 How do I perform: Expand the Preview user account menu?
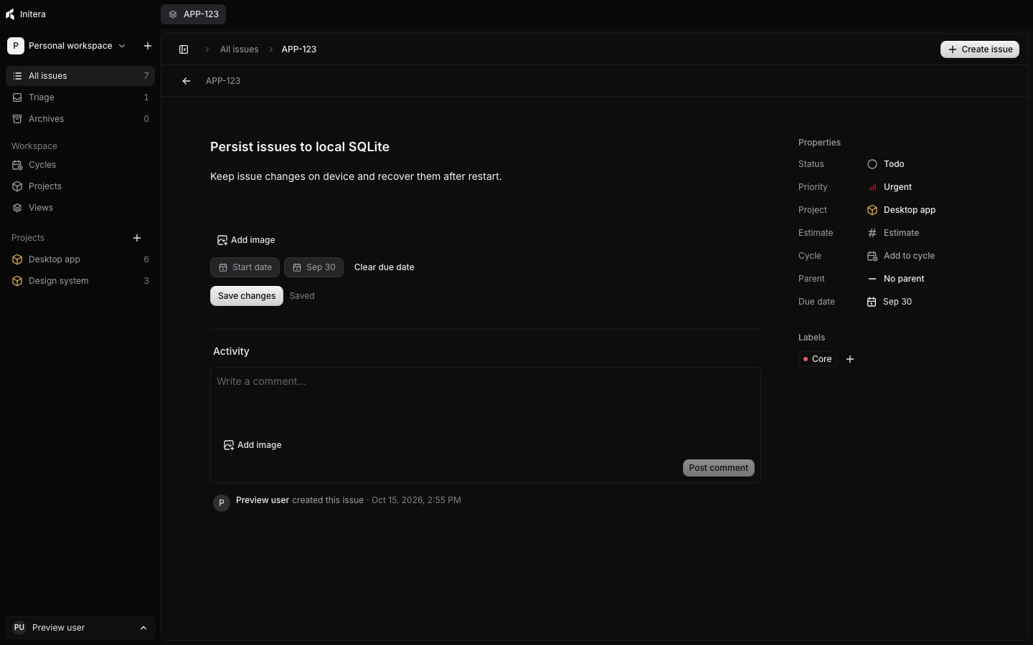[x=80, y=628]
